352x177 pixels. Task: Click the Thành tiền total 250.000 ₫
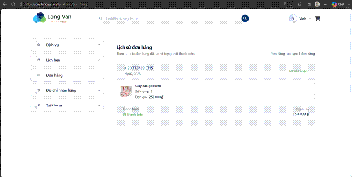[x=301, y=114]
